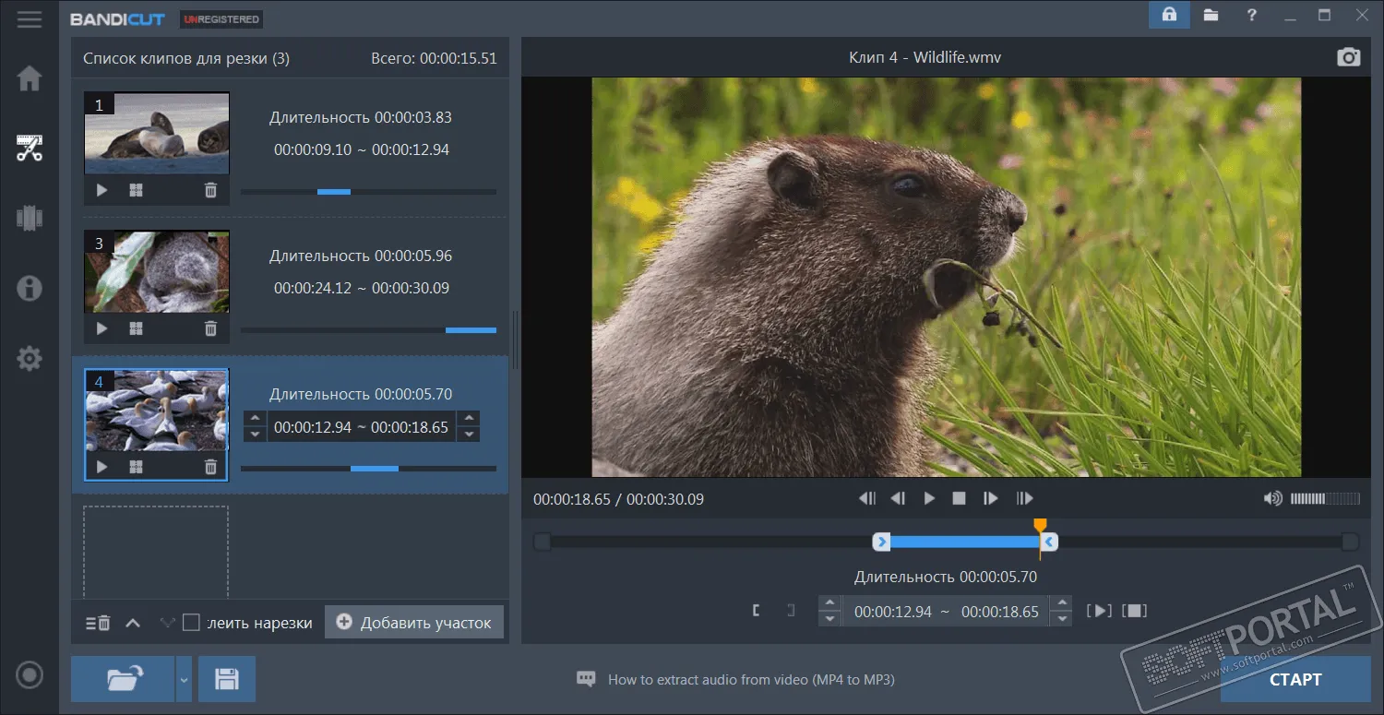This screenshot has height=715, width=1384.
Task: Click the Всего: 00:00:15.51 total label
Action: click(434, 58)
